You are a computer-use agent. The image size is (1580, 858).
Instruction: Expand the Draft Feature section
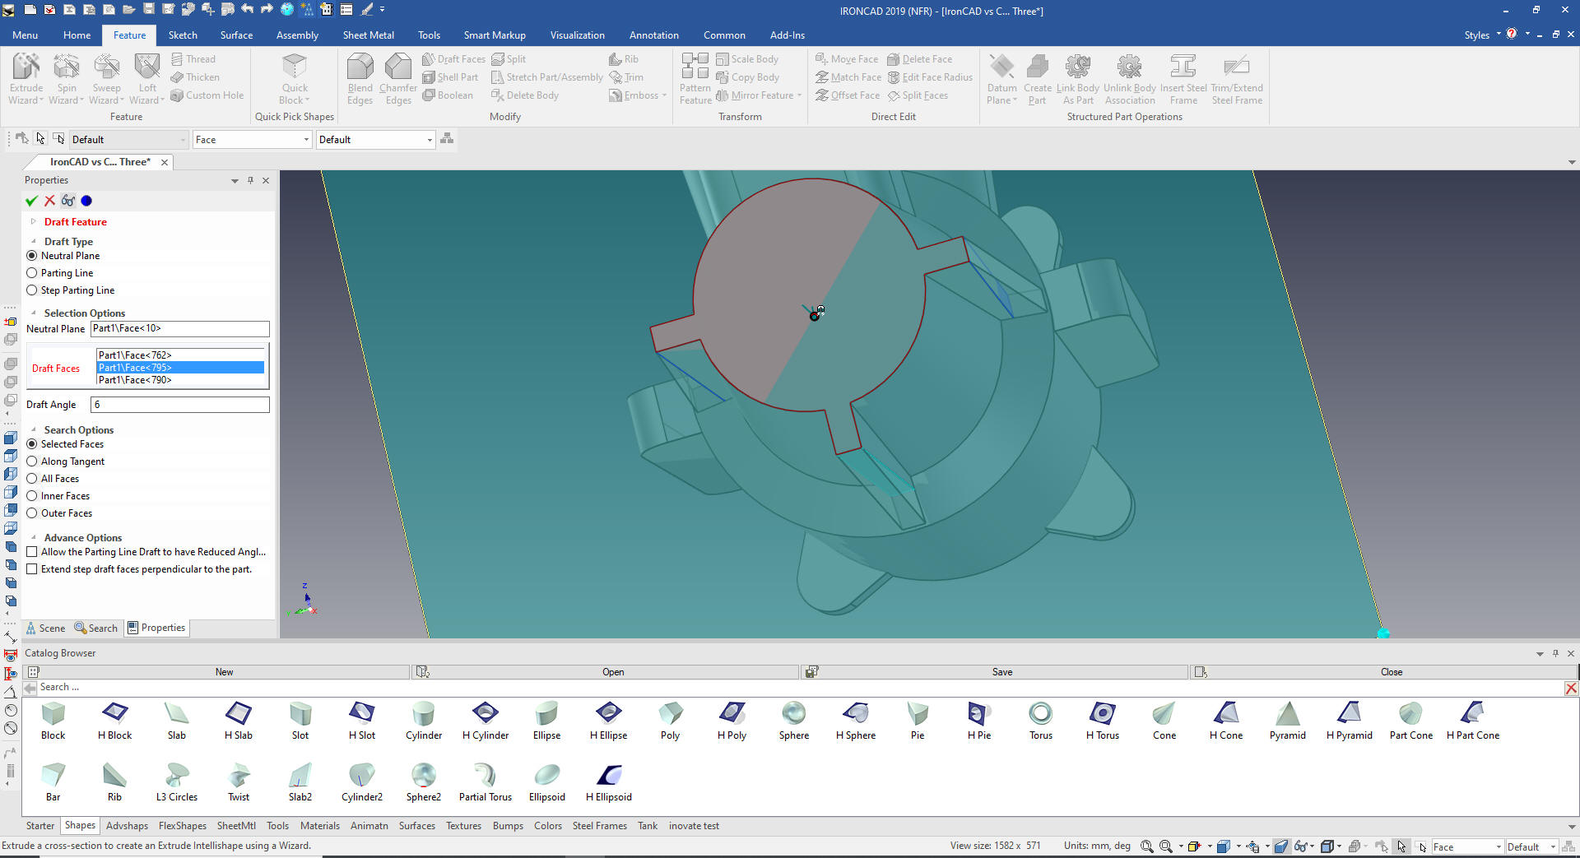point(34,222)
